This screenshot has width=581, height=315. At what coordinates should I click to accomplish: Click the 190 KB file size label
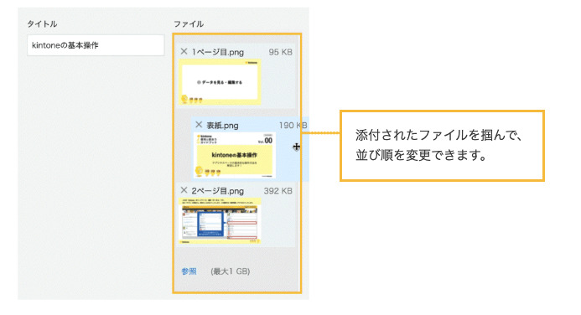click(x=293, y=126)
